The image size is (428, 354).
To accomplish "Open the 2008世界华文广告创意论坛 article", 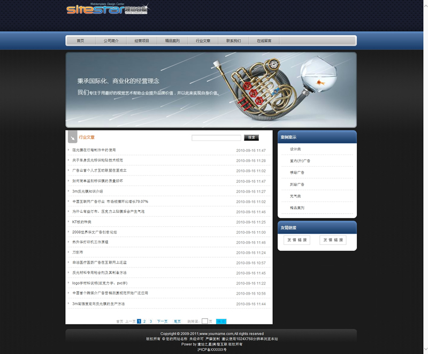I will click(94, 232).
